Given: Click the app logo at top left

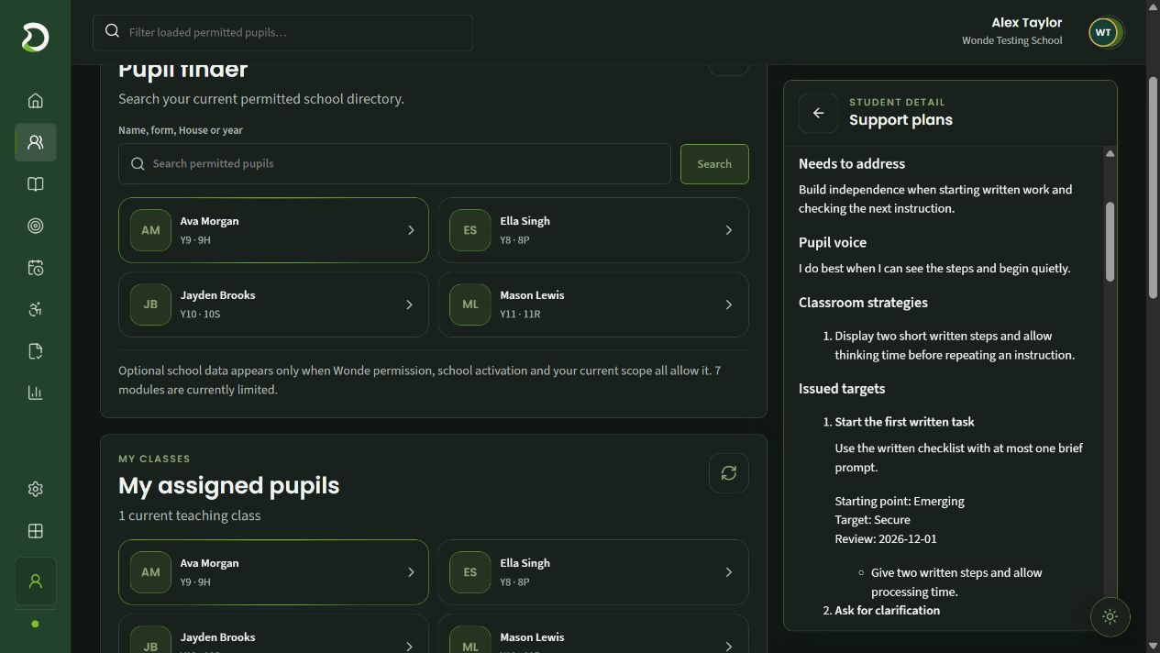Looking at the screenshot, I should click(35, 38).
